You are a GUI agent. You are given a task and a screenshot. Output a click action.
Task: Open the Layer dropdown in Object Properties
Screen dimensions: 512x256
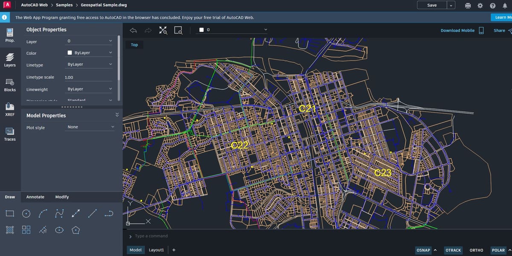coord(90,41)
